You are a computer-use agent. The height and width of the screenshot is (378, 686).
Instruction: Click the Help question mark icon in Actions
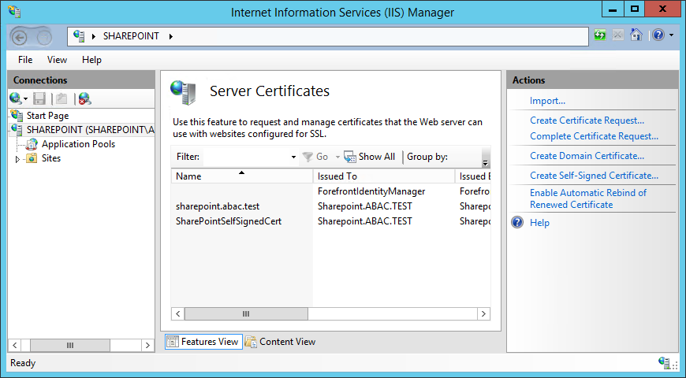pos(517,222)
